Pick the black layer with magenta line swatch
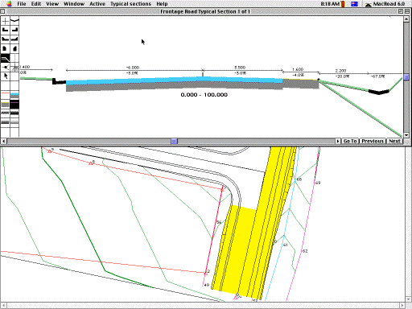412x309 pixels. 14,105
